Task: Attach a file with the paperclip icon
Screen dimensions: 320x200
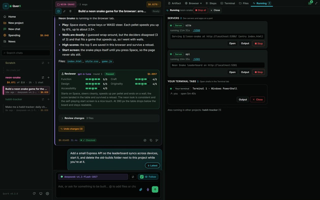Action: [x=141, y=189]
